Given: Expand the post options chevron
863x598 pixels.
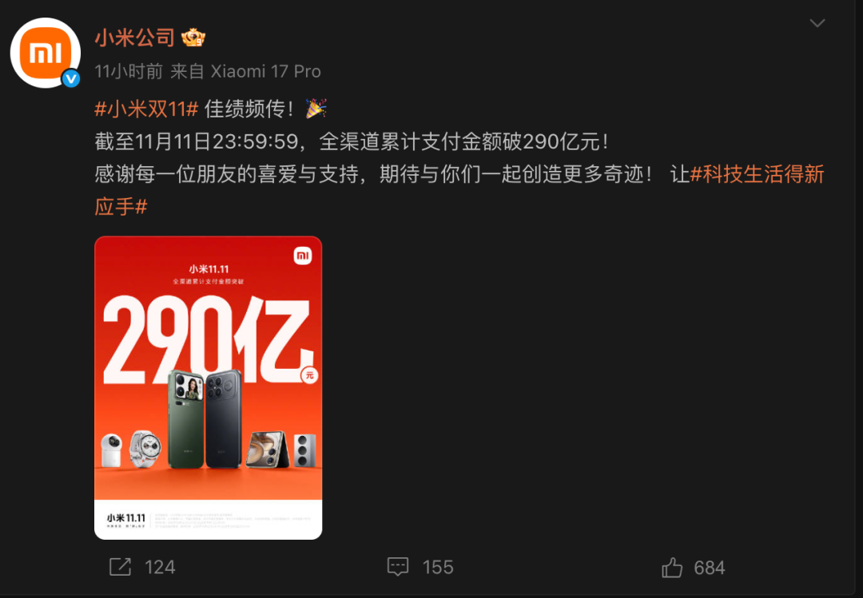Looking at the screenshot, I should coord(817,23).
